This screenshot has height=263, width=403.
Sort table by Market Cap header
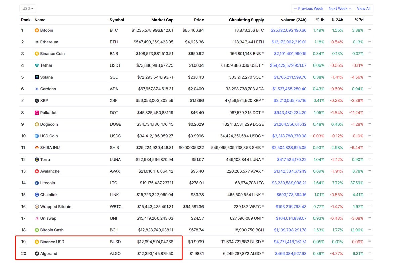(163, 20)
